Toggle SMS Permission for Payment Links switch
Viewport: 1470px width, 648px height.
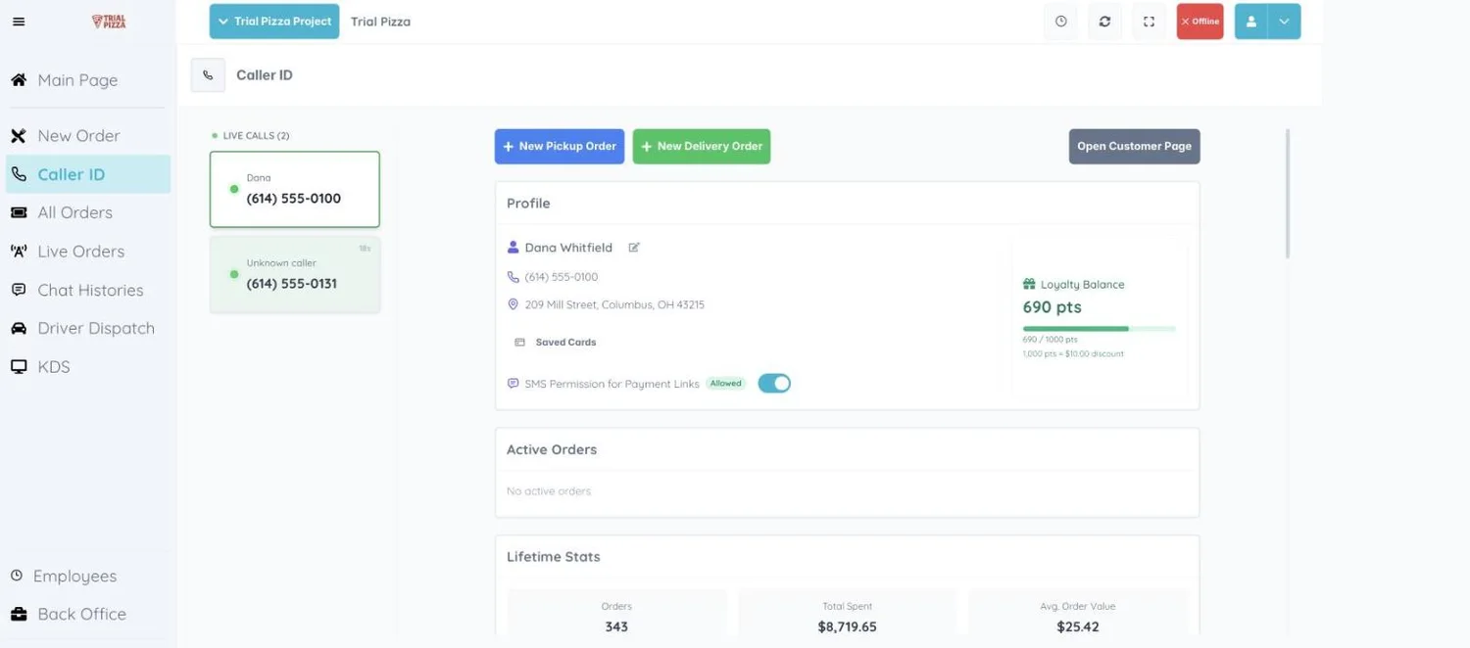click(774, 384)
